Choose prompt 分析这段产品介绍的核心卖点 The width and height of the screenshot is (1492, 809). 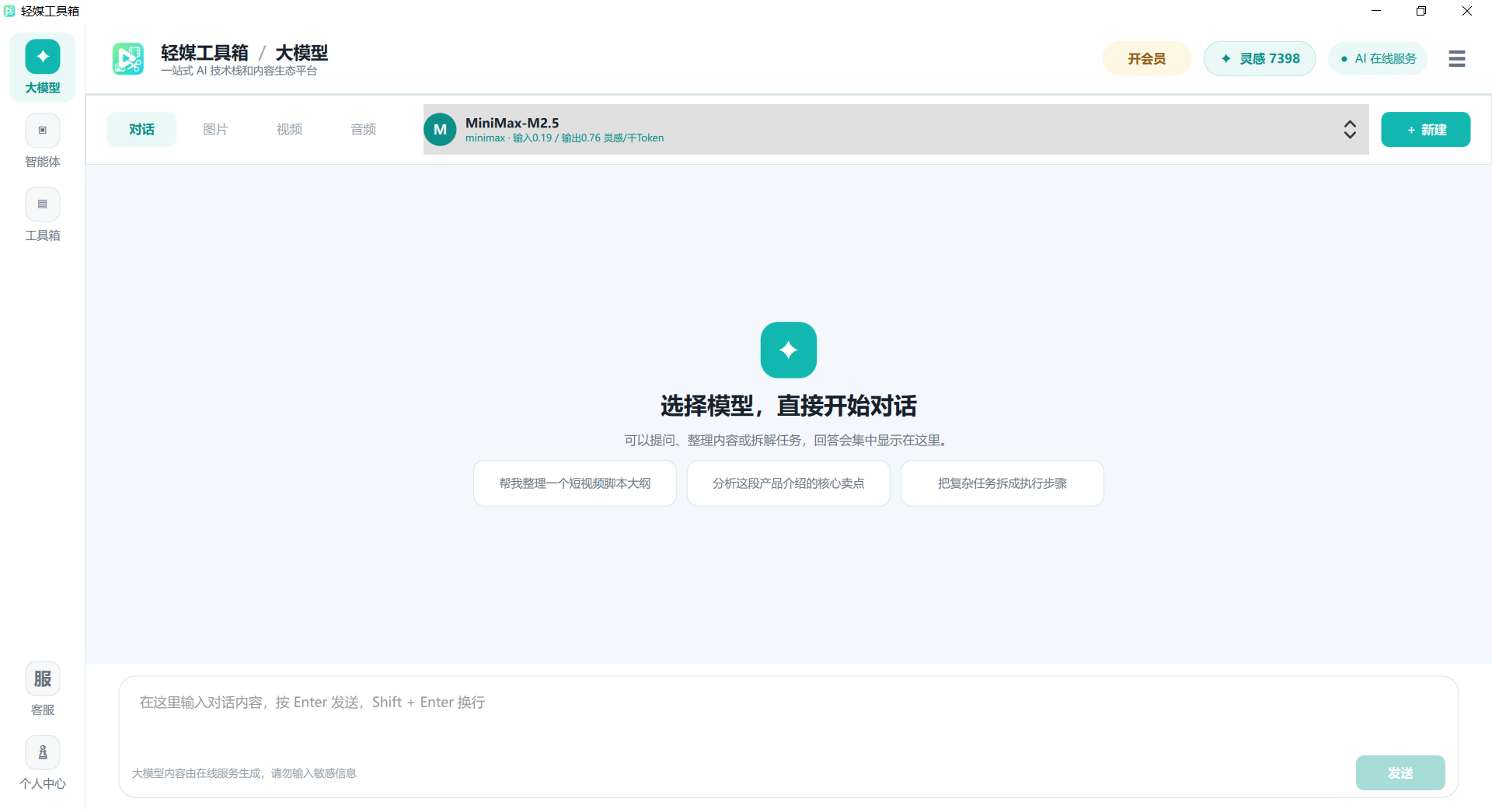[x=789, y=483]
